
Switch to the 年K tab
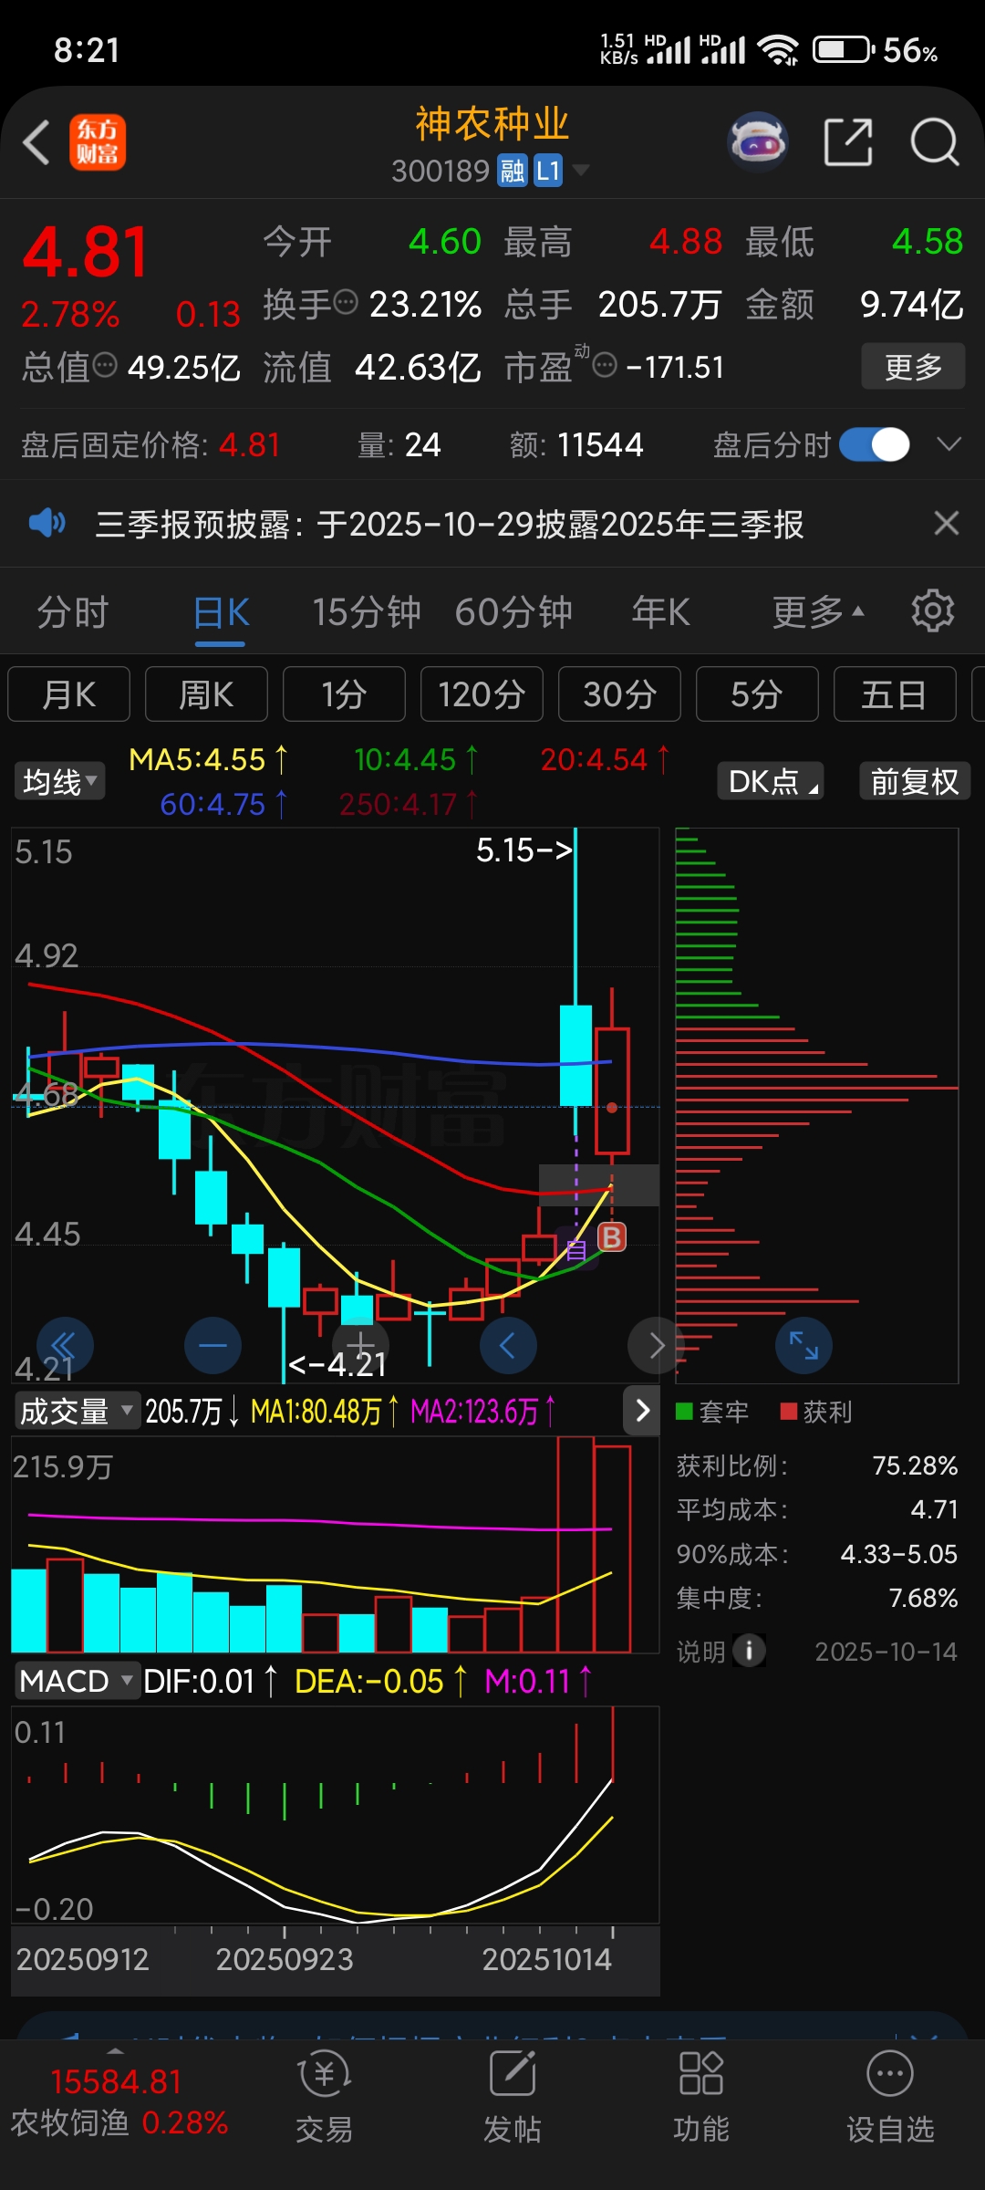(660, 612)
